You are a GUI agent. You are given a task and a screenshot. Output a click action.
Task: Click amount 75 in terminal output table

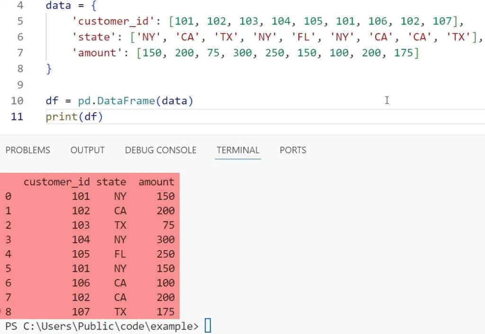(x=168, y=225)
